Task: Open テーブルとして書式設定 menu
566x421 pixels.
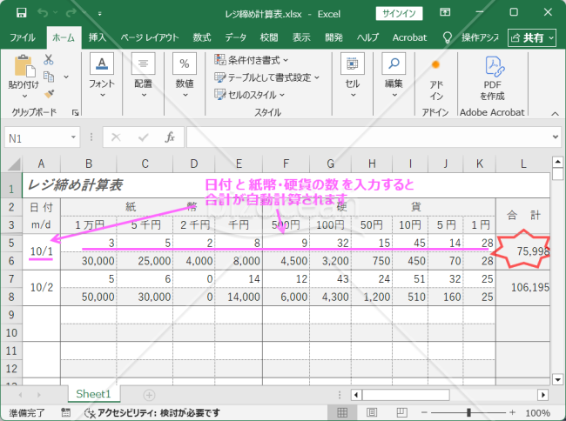Action: (266, 77)
